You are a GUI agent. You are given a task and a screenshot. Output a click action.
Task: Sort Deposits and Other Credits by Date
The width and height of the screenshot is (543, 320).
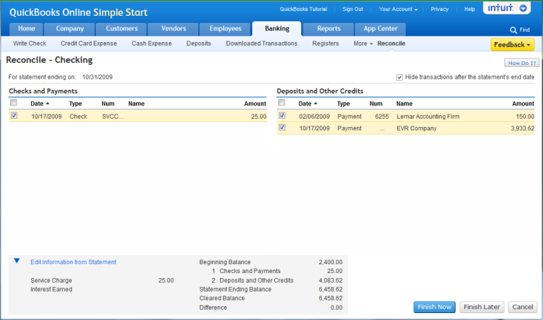click(308, 103)
